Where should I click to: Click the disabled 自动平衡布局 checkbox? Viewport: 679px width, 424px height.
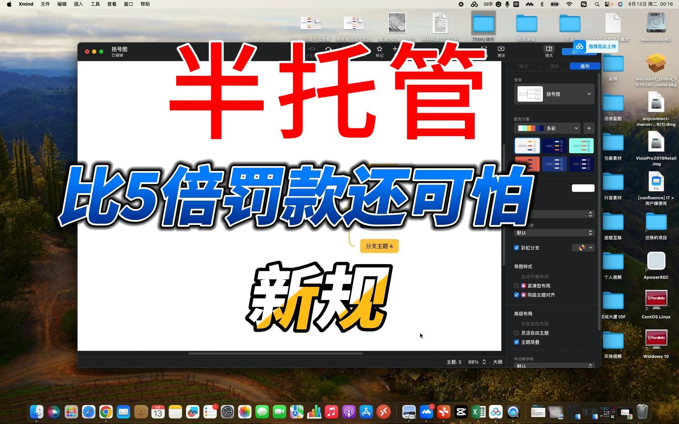click(x=517, y=277)
